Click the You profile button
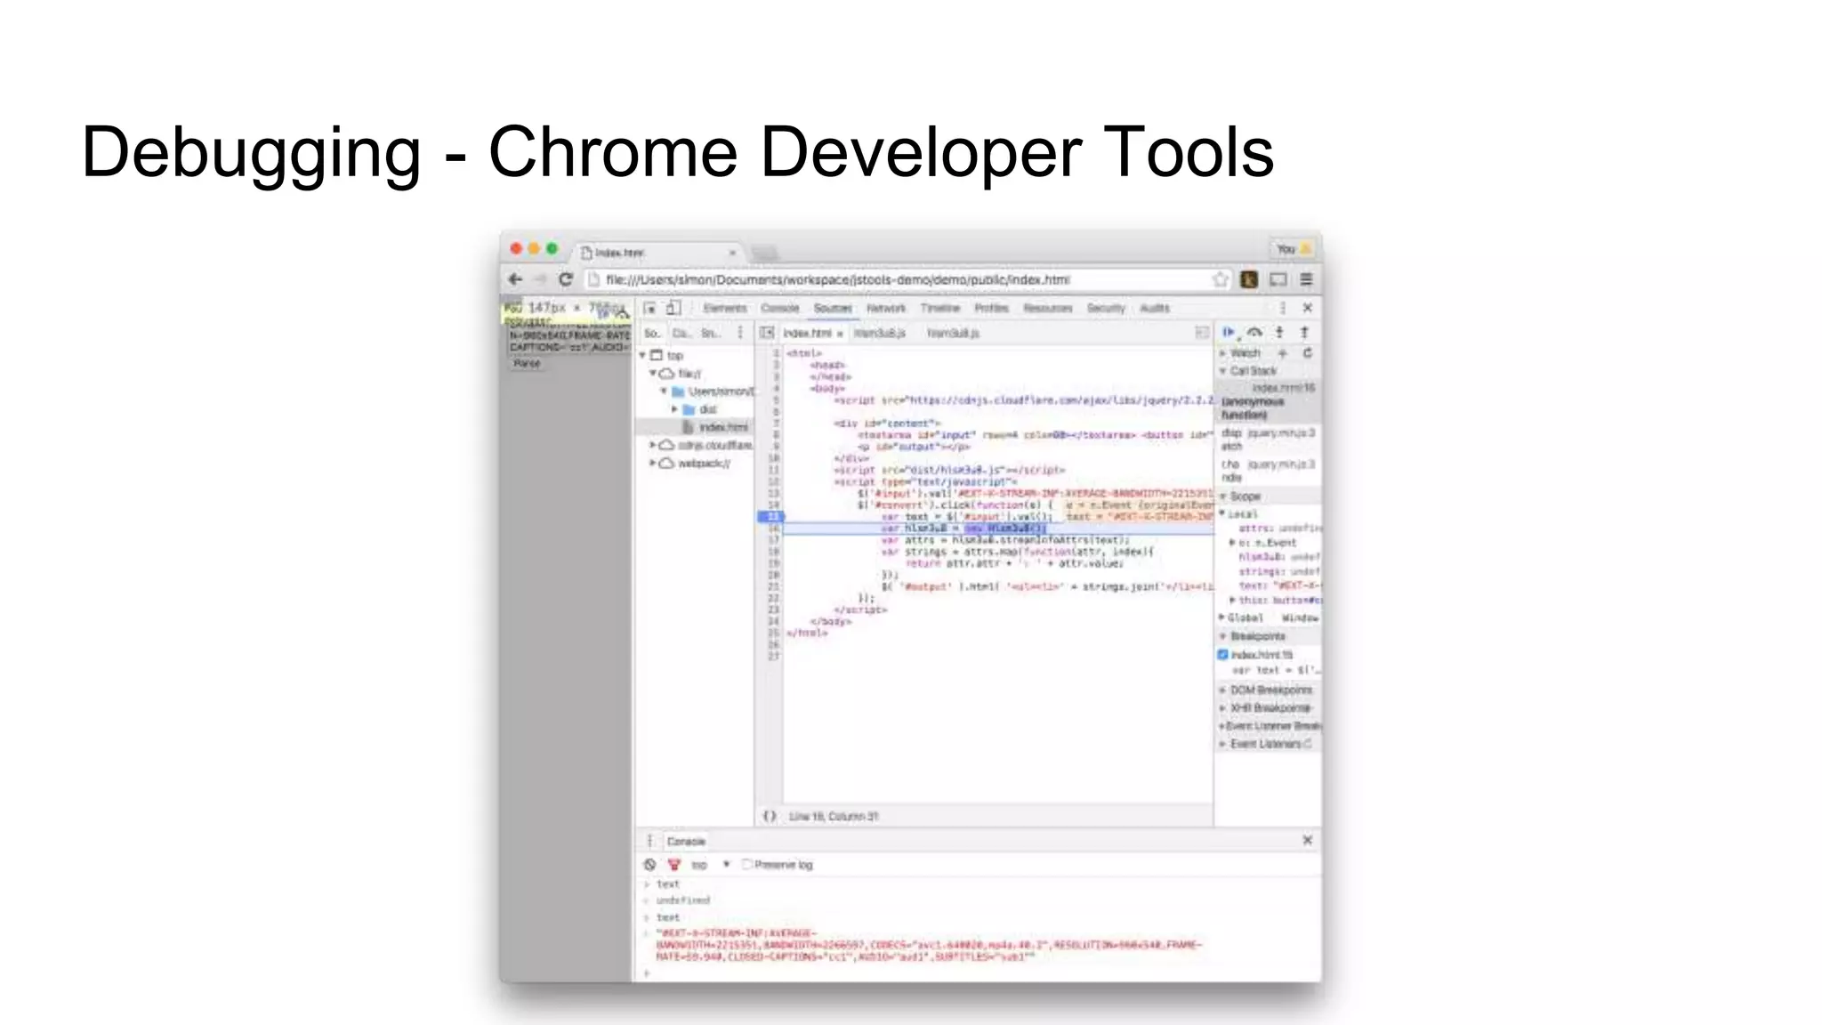 [x=1293, y=249]
